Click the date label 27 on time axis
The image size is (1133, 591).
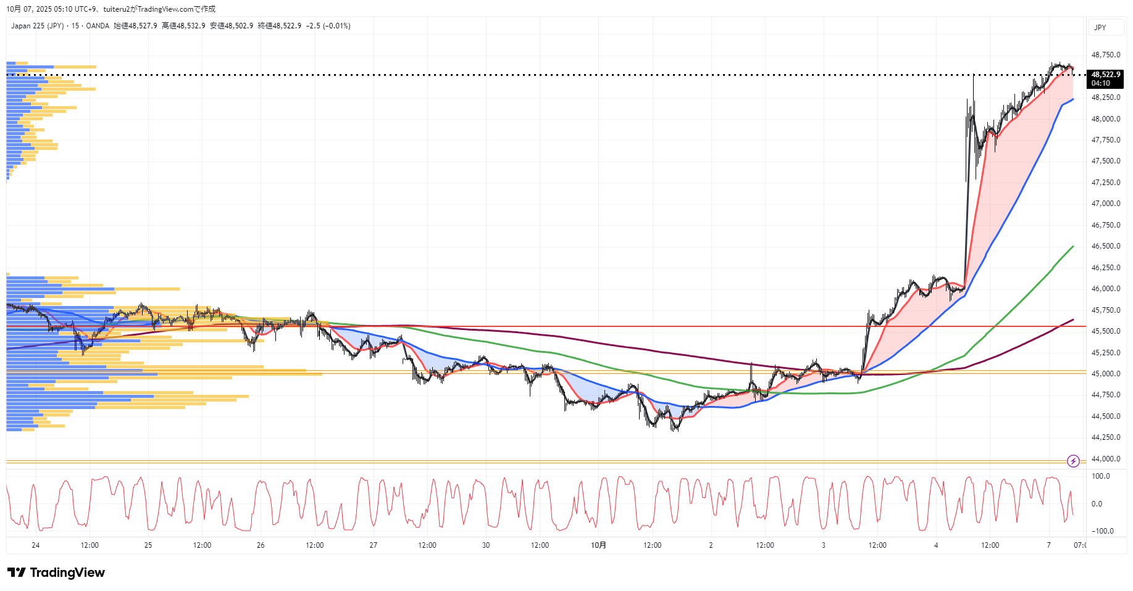click(373, 545)
